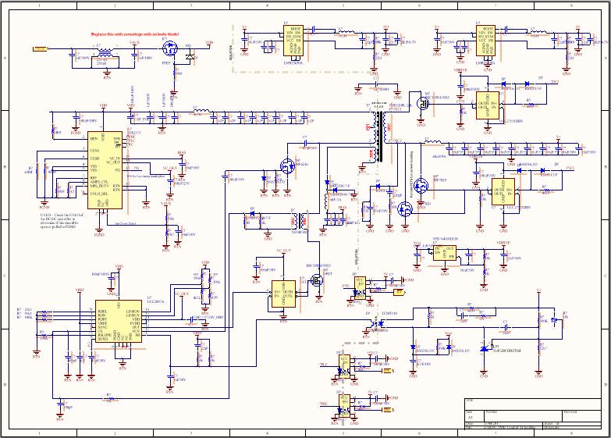Select the orange input port at top left

pyautogui.click(x=40, y=48)
